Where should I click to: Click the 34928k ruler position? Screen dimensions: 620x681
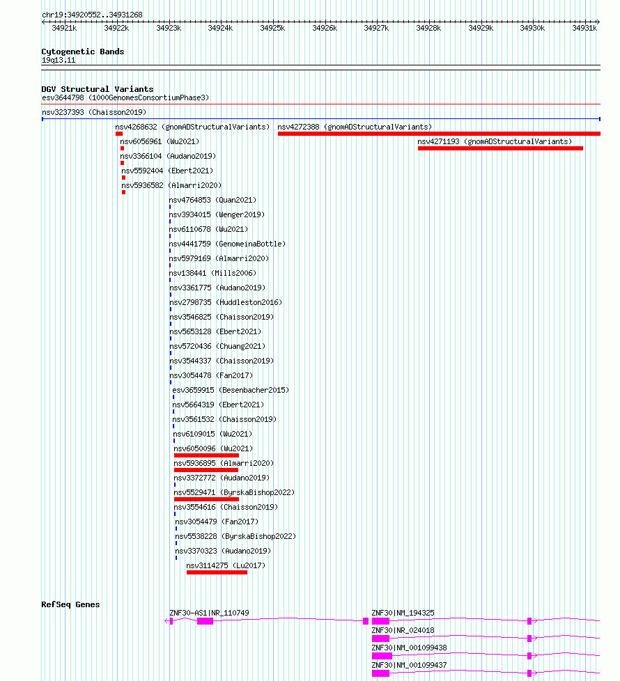429,29
